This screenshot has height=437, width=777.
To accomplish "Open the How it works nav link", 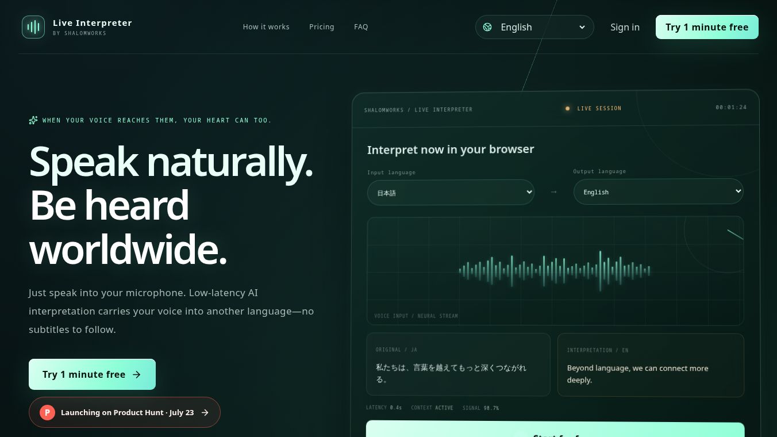I will (266, 27).
